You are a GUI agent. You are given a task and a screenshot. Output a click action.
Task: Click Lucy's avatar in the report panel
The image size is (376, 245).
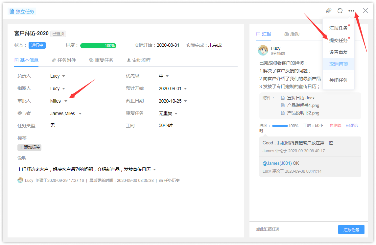[x=263, y=50]
